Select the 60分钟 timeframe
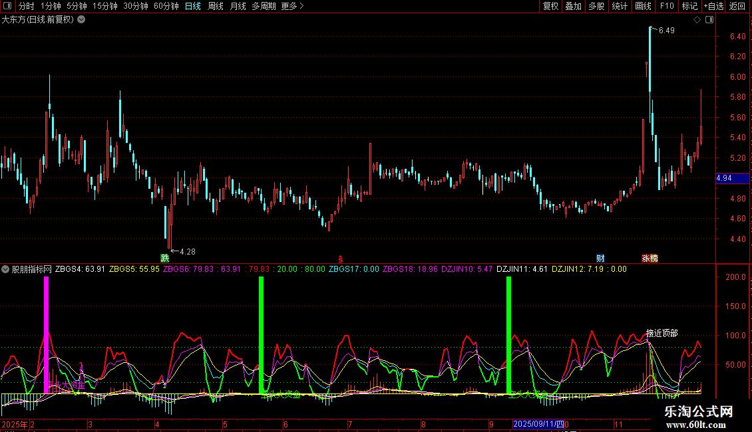 pyautogui.click(x=166, y=6)
